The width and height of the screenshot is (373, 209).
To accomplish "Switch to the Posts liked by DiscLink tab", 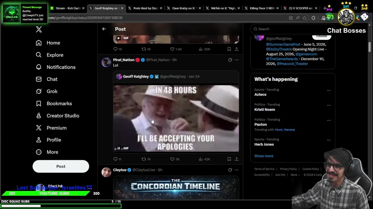I will [x=145, y=8].
